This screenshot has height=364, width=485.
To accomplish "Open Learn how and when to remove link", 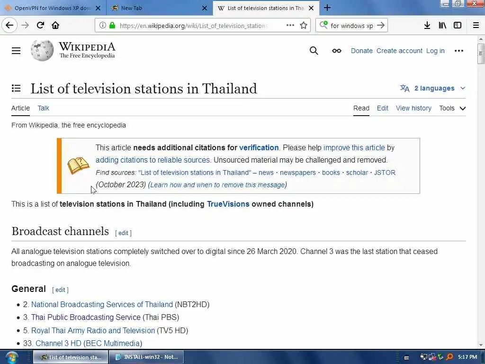I will [x=217, y=185].
